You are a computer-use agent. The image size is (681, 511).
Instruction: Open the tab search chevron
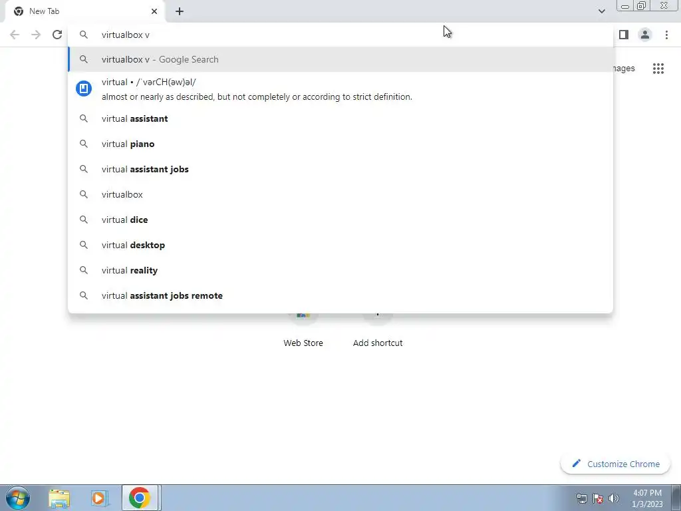pyautogui.click(x=601, y=11)
